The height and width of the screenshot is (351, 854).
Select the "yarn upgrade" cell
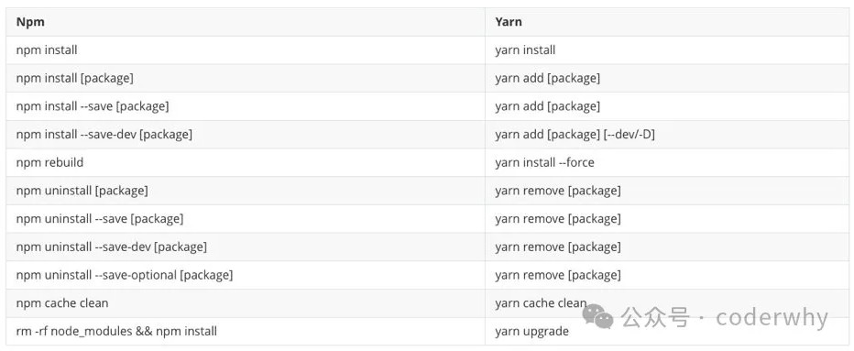coord(669,331)
